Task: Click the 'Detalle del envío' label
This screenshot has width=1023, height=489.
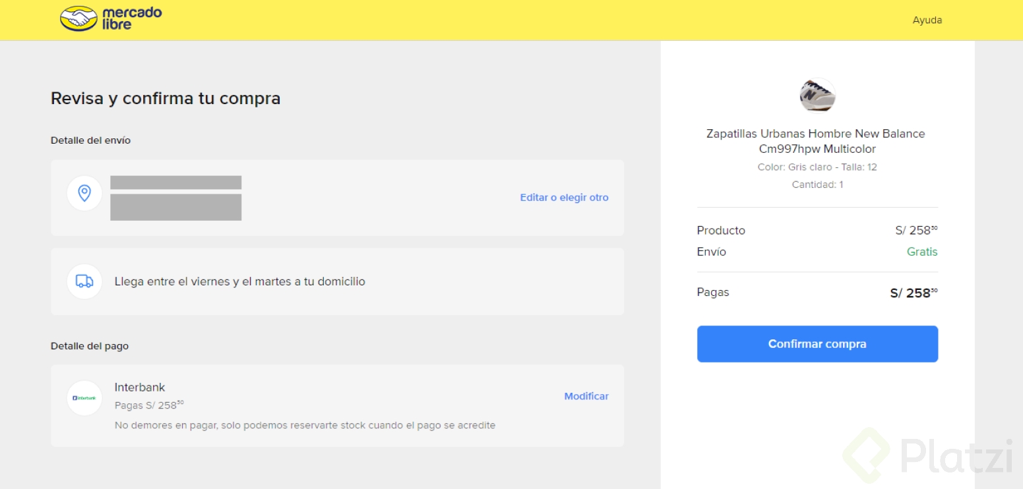Action: [90, 140]
